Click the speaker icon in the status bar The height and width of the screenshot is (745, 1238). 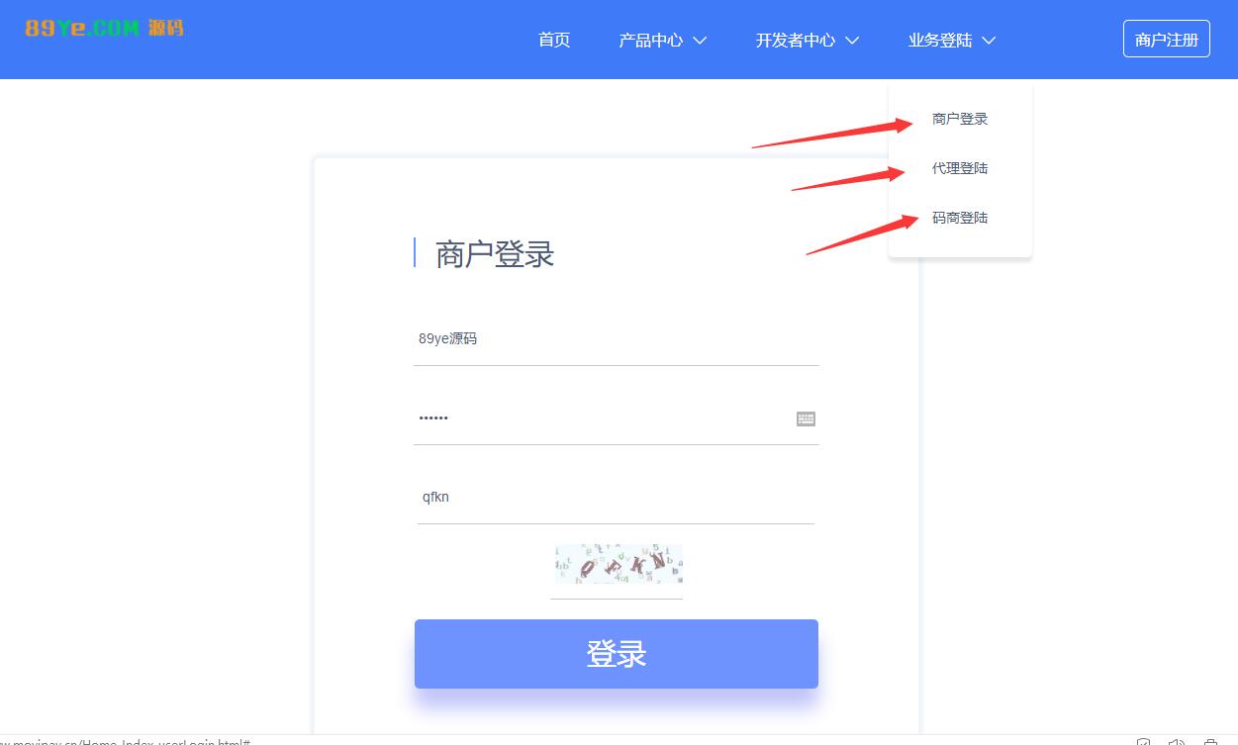1176,741
